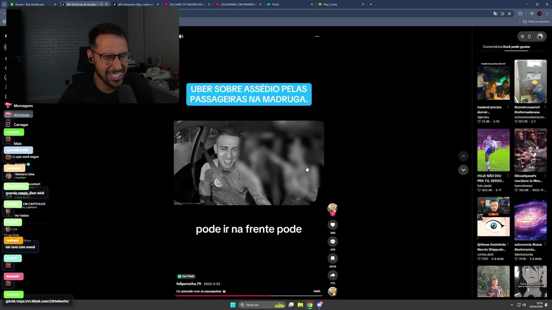Screen dimensions: 552x310
Task: Open options for 'haaland precisa dormir' card
Action: [508, 107]
